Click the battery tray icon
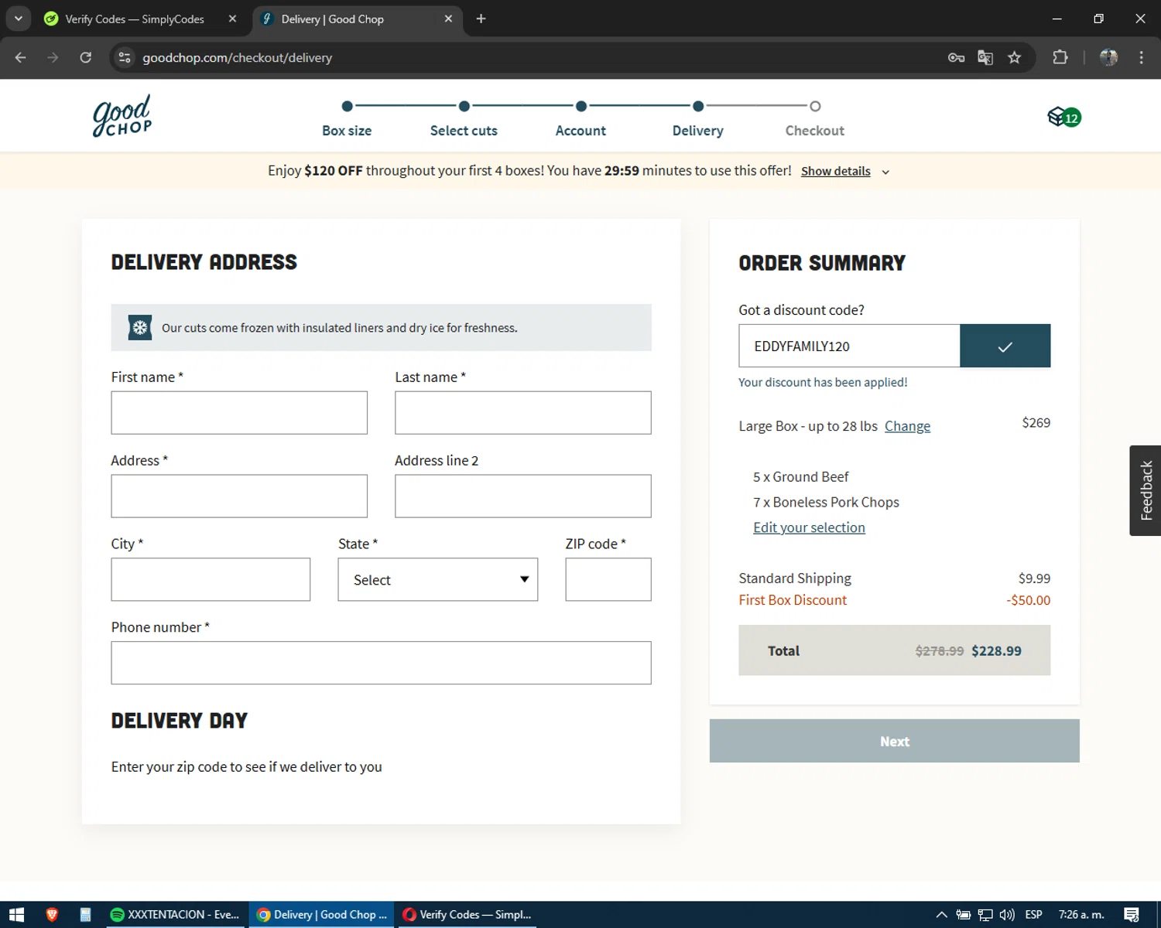This screenshot has width=1161, height=928. (x=964, y=915)
